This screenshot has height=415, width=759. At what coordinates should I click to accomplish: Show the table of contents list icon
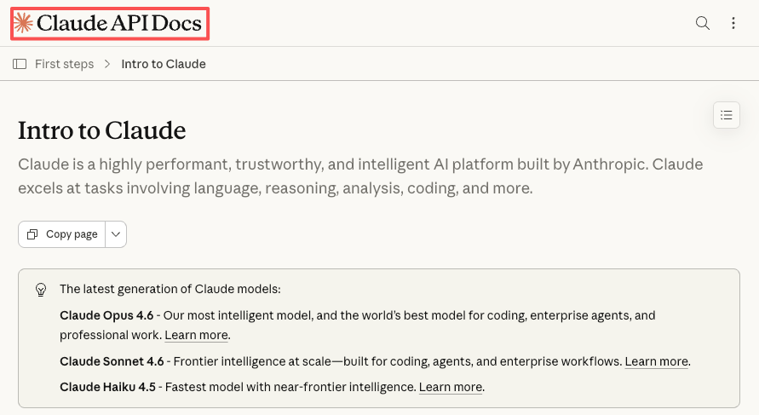point(726,114)
